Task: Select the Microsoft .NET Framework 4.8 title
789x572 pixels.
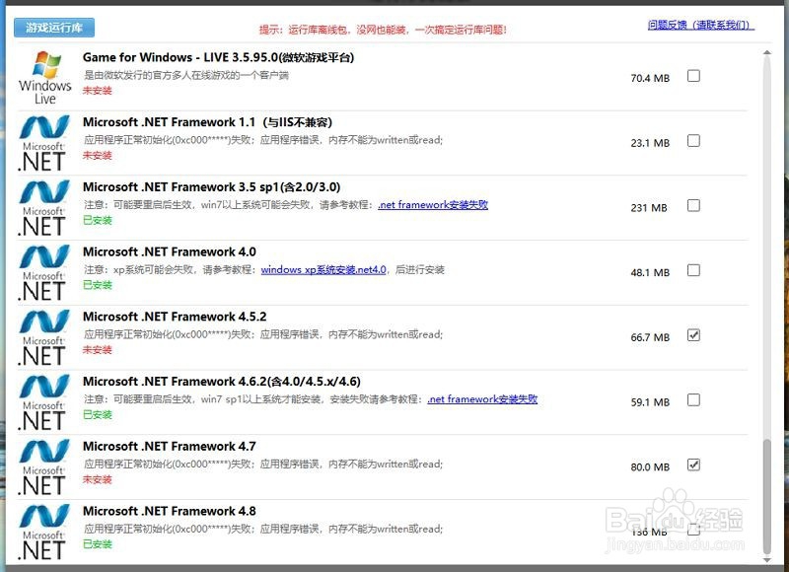Action: click(x=170, y=511)
